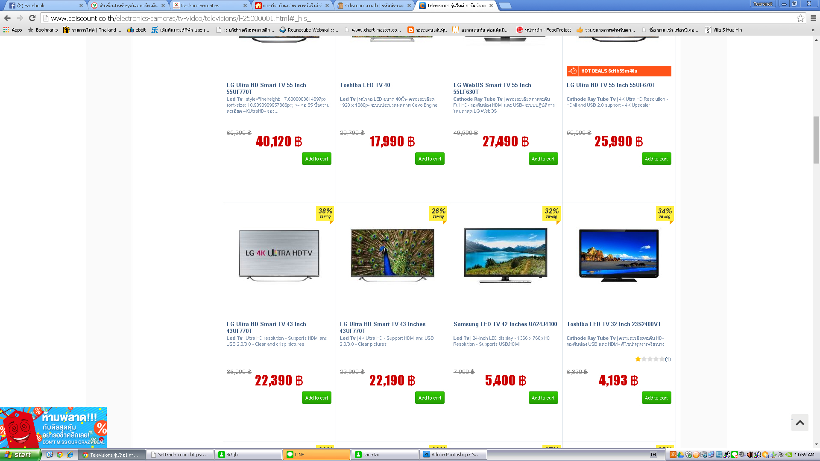Open Toshiba LED TV 32 Inch link
Viewport: 820px width, 461px height.
pos(613,324)
